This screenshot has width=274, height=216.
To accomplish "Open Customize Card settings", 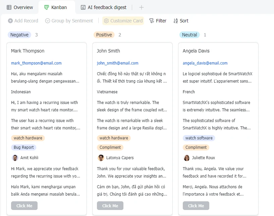I will pyautogui.click(x=123, y=21).
